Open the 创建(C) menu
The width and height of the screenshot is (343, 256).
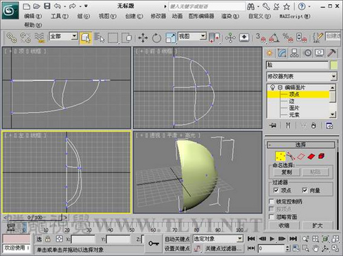[x=134, y=16]
